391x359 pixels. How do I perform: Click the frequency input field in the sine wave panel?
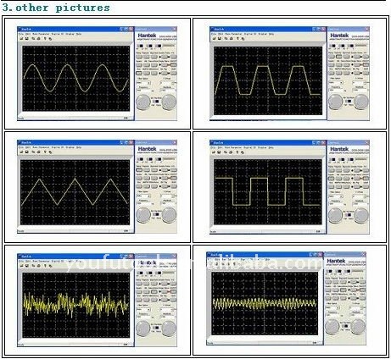point(143,91)
